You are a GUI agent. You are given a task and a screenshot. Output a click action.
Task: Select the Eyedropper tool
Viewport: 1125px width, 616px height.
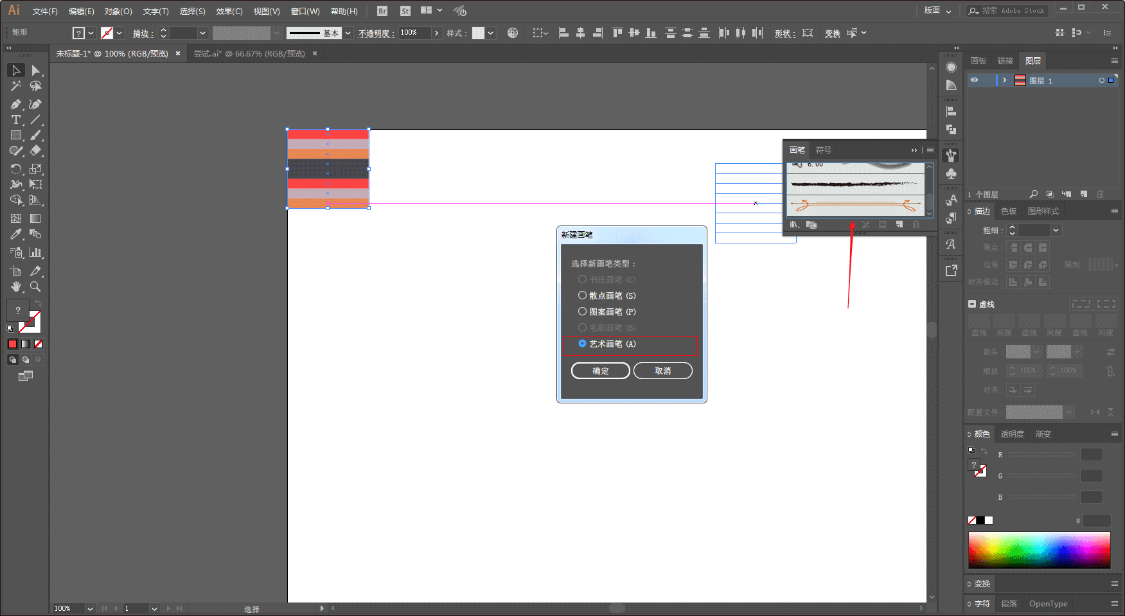click(x=16, y=234)
